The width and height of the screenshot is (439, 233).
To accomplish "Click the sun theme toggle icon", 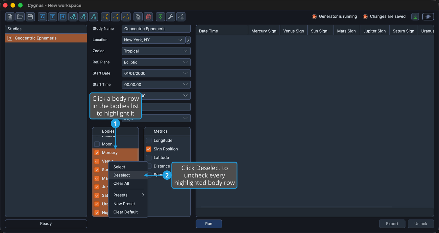I will click(x=428, y=17).
